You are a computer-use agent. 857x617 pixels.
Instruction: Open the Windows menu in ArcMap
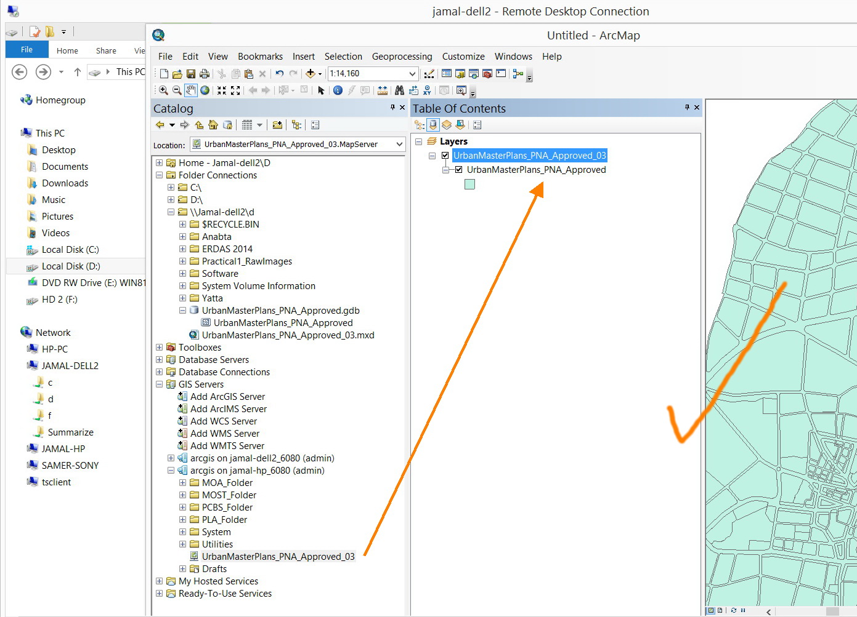point(513,56)
